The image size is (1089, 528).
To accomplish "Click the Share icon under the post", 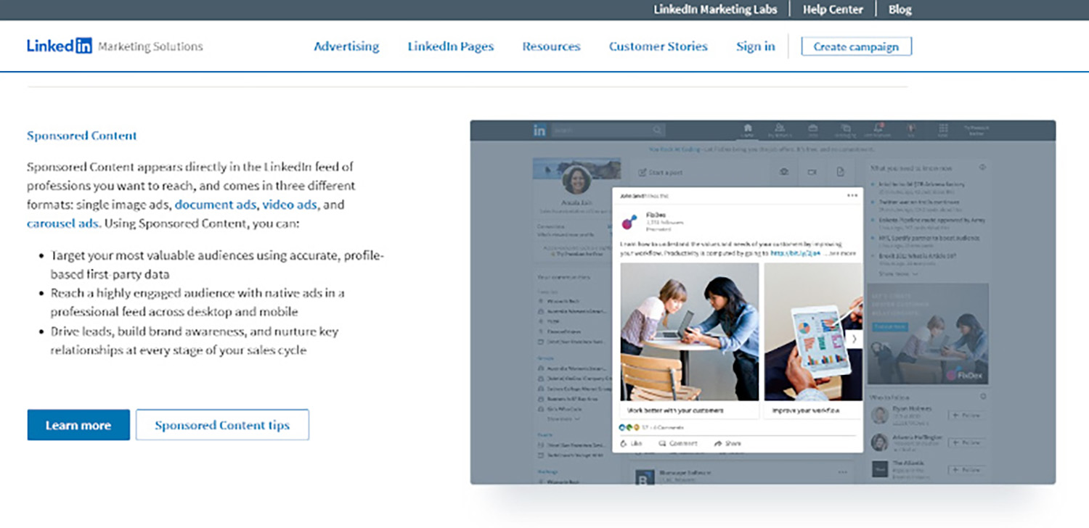I will click(718, 443).
